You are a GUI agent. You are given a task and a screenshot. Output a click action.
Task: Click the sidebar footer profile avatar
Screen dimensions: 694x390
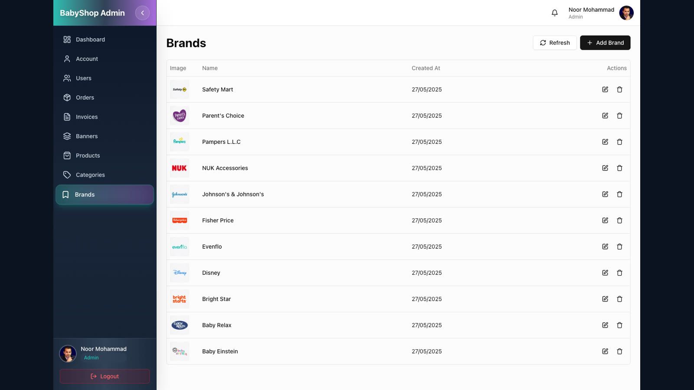68,354
